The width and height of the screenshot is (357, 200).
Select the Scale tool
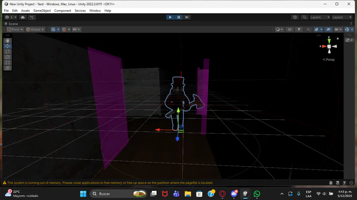8,57
